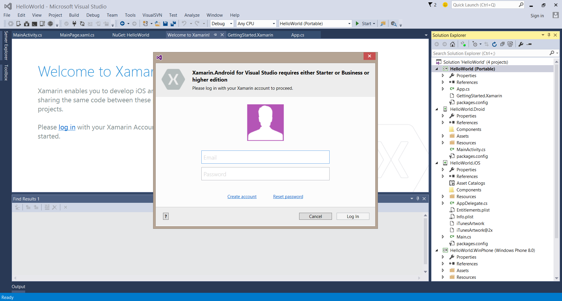Click the plug icon to connect Mac agent
562x301 pixels.
(x=74, y=24)
